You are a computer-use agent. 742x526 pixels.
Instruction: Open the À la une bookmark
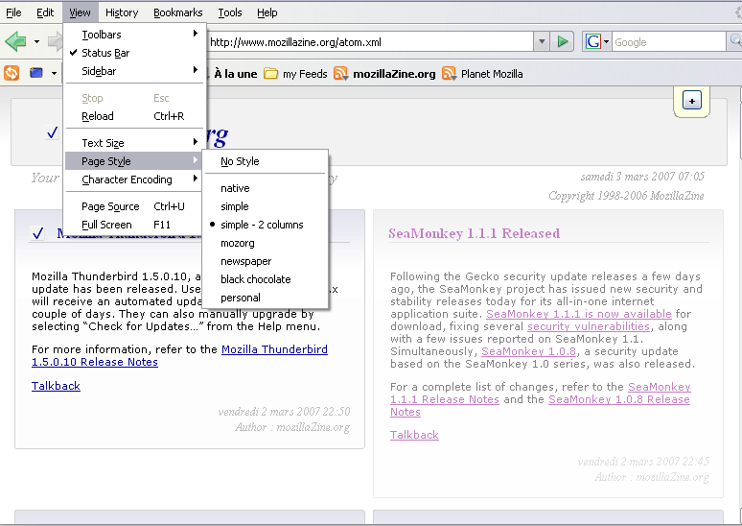click(235, 74)
